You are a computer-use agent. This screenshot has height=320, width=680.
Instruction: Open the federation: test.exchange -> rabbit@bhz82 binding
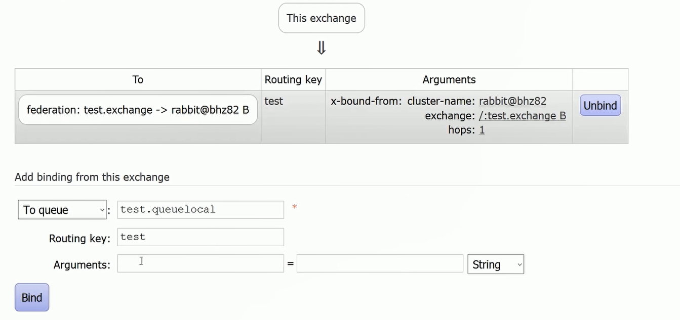coord(138,109)
